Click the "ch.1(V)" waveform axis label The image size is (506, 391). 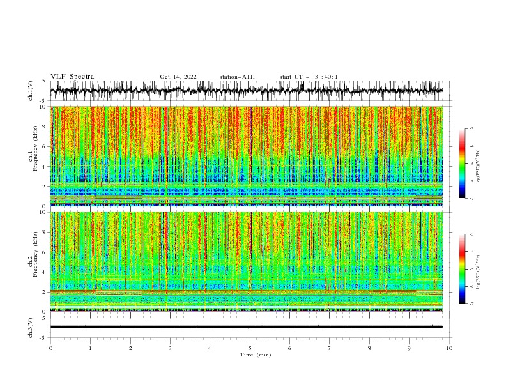pos(31,91)
